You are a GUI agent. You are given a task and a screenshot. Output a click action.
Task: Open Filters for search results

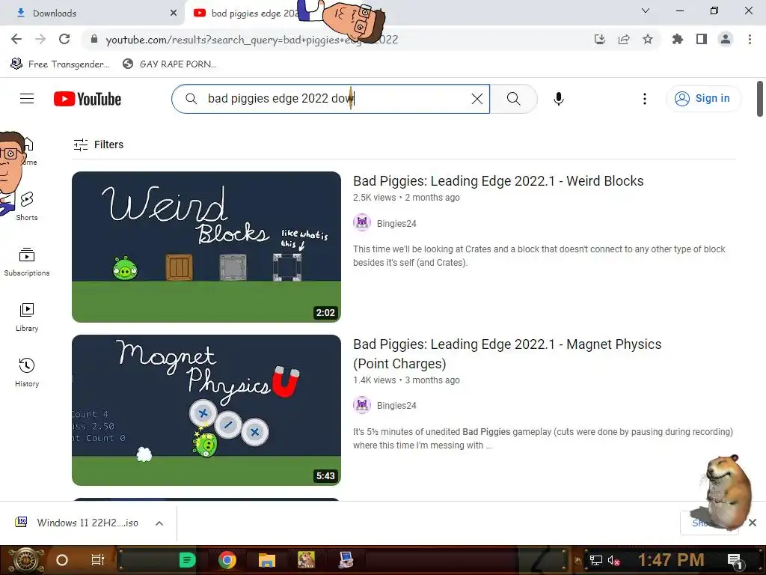tap(98, 144)
